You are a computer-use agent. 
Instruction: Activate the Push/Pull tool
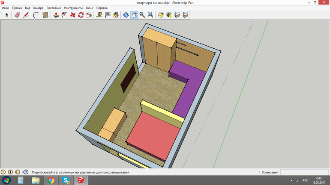coord(56,15)
